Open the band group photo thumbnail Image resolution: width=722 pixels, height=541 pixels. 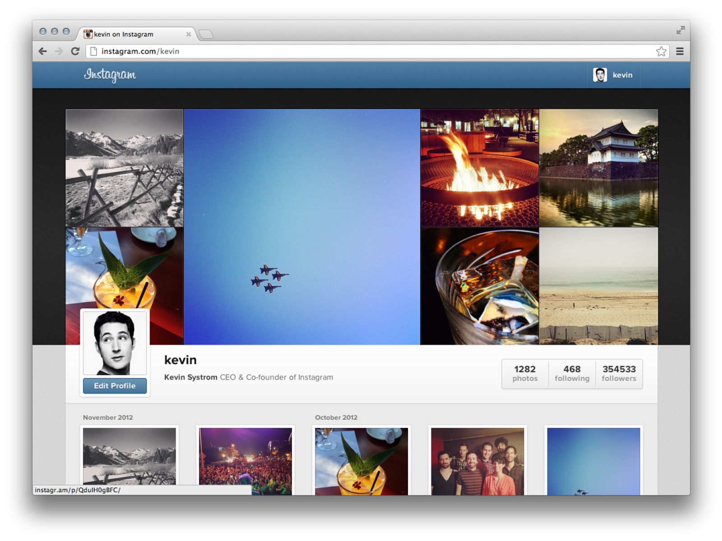click(x=477, y=461)
